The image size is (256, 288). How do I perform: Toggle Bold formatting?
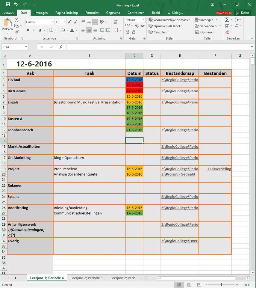click(28, 30)
